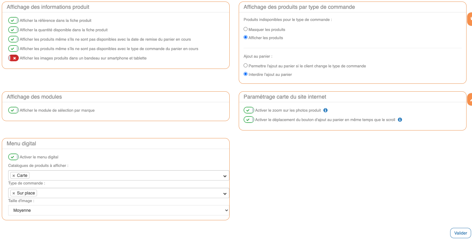Click the info icon beside scroll button option
This screenshot has width=472, height=240.
click(x=400, y=120)
